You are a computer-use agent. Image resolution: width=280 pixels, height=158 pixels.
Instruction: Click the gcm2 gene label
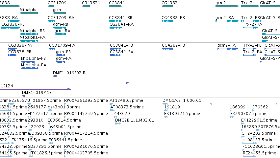click(x=220, y=3)
